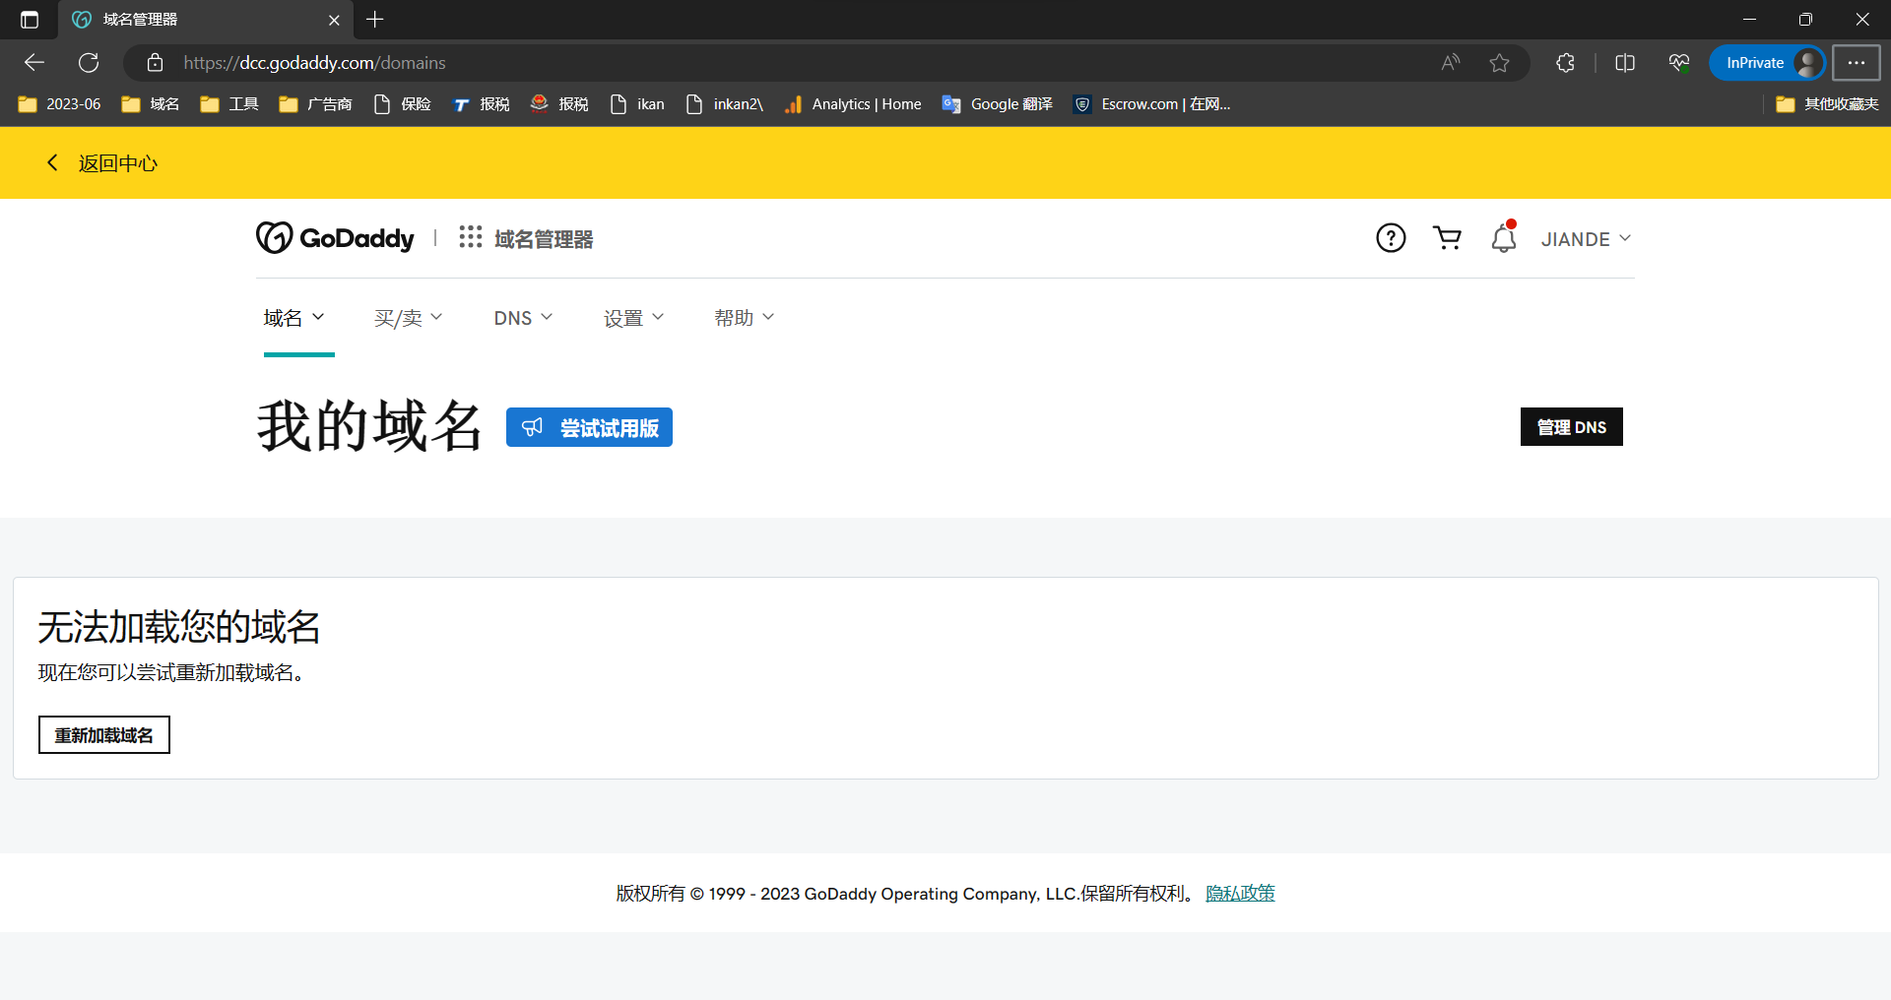Open browser essentials heart icon
1891x1000 pixels.
tap(1679, 63)
